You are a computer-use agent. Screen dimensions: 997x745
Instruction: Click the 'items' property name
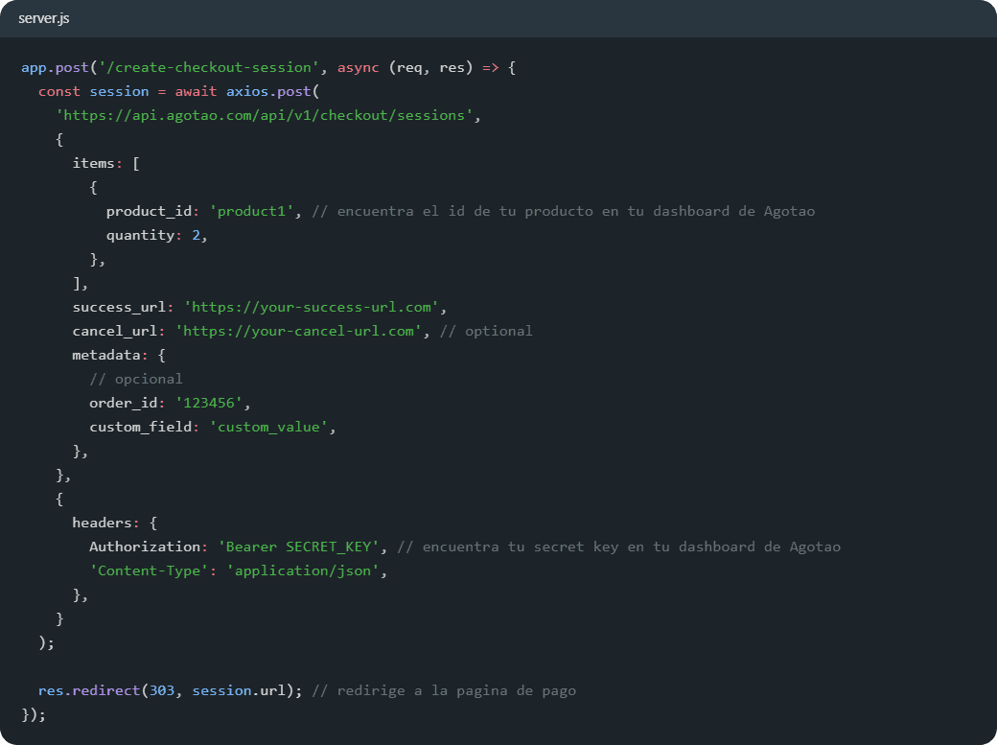pyautogui.click(x=94, y=164)
